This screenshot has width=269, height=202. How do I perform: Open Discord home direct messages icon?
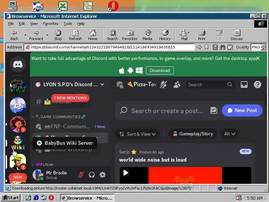pyautogui.click(x=18, y=64)
